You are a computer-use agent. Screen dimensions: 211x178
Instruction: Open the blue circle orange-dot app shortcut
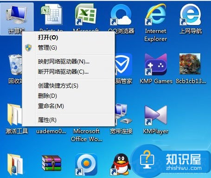point(86,165)
